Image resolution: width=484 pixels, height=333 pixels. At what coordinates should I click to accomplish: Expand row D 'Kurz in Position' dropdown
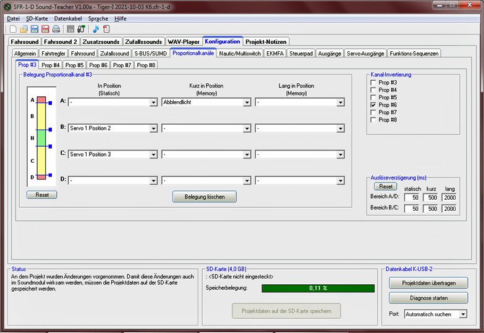click(x=247, y=181)
